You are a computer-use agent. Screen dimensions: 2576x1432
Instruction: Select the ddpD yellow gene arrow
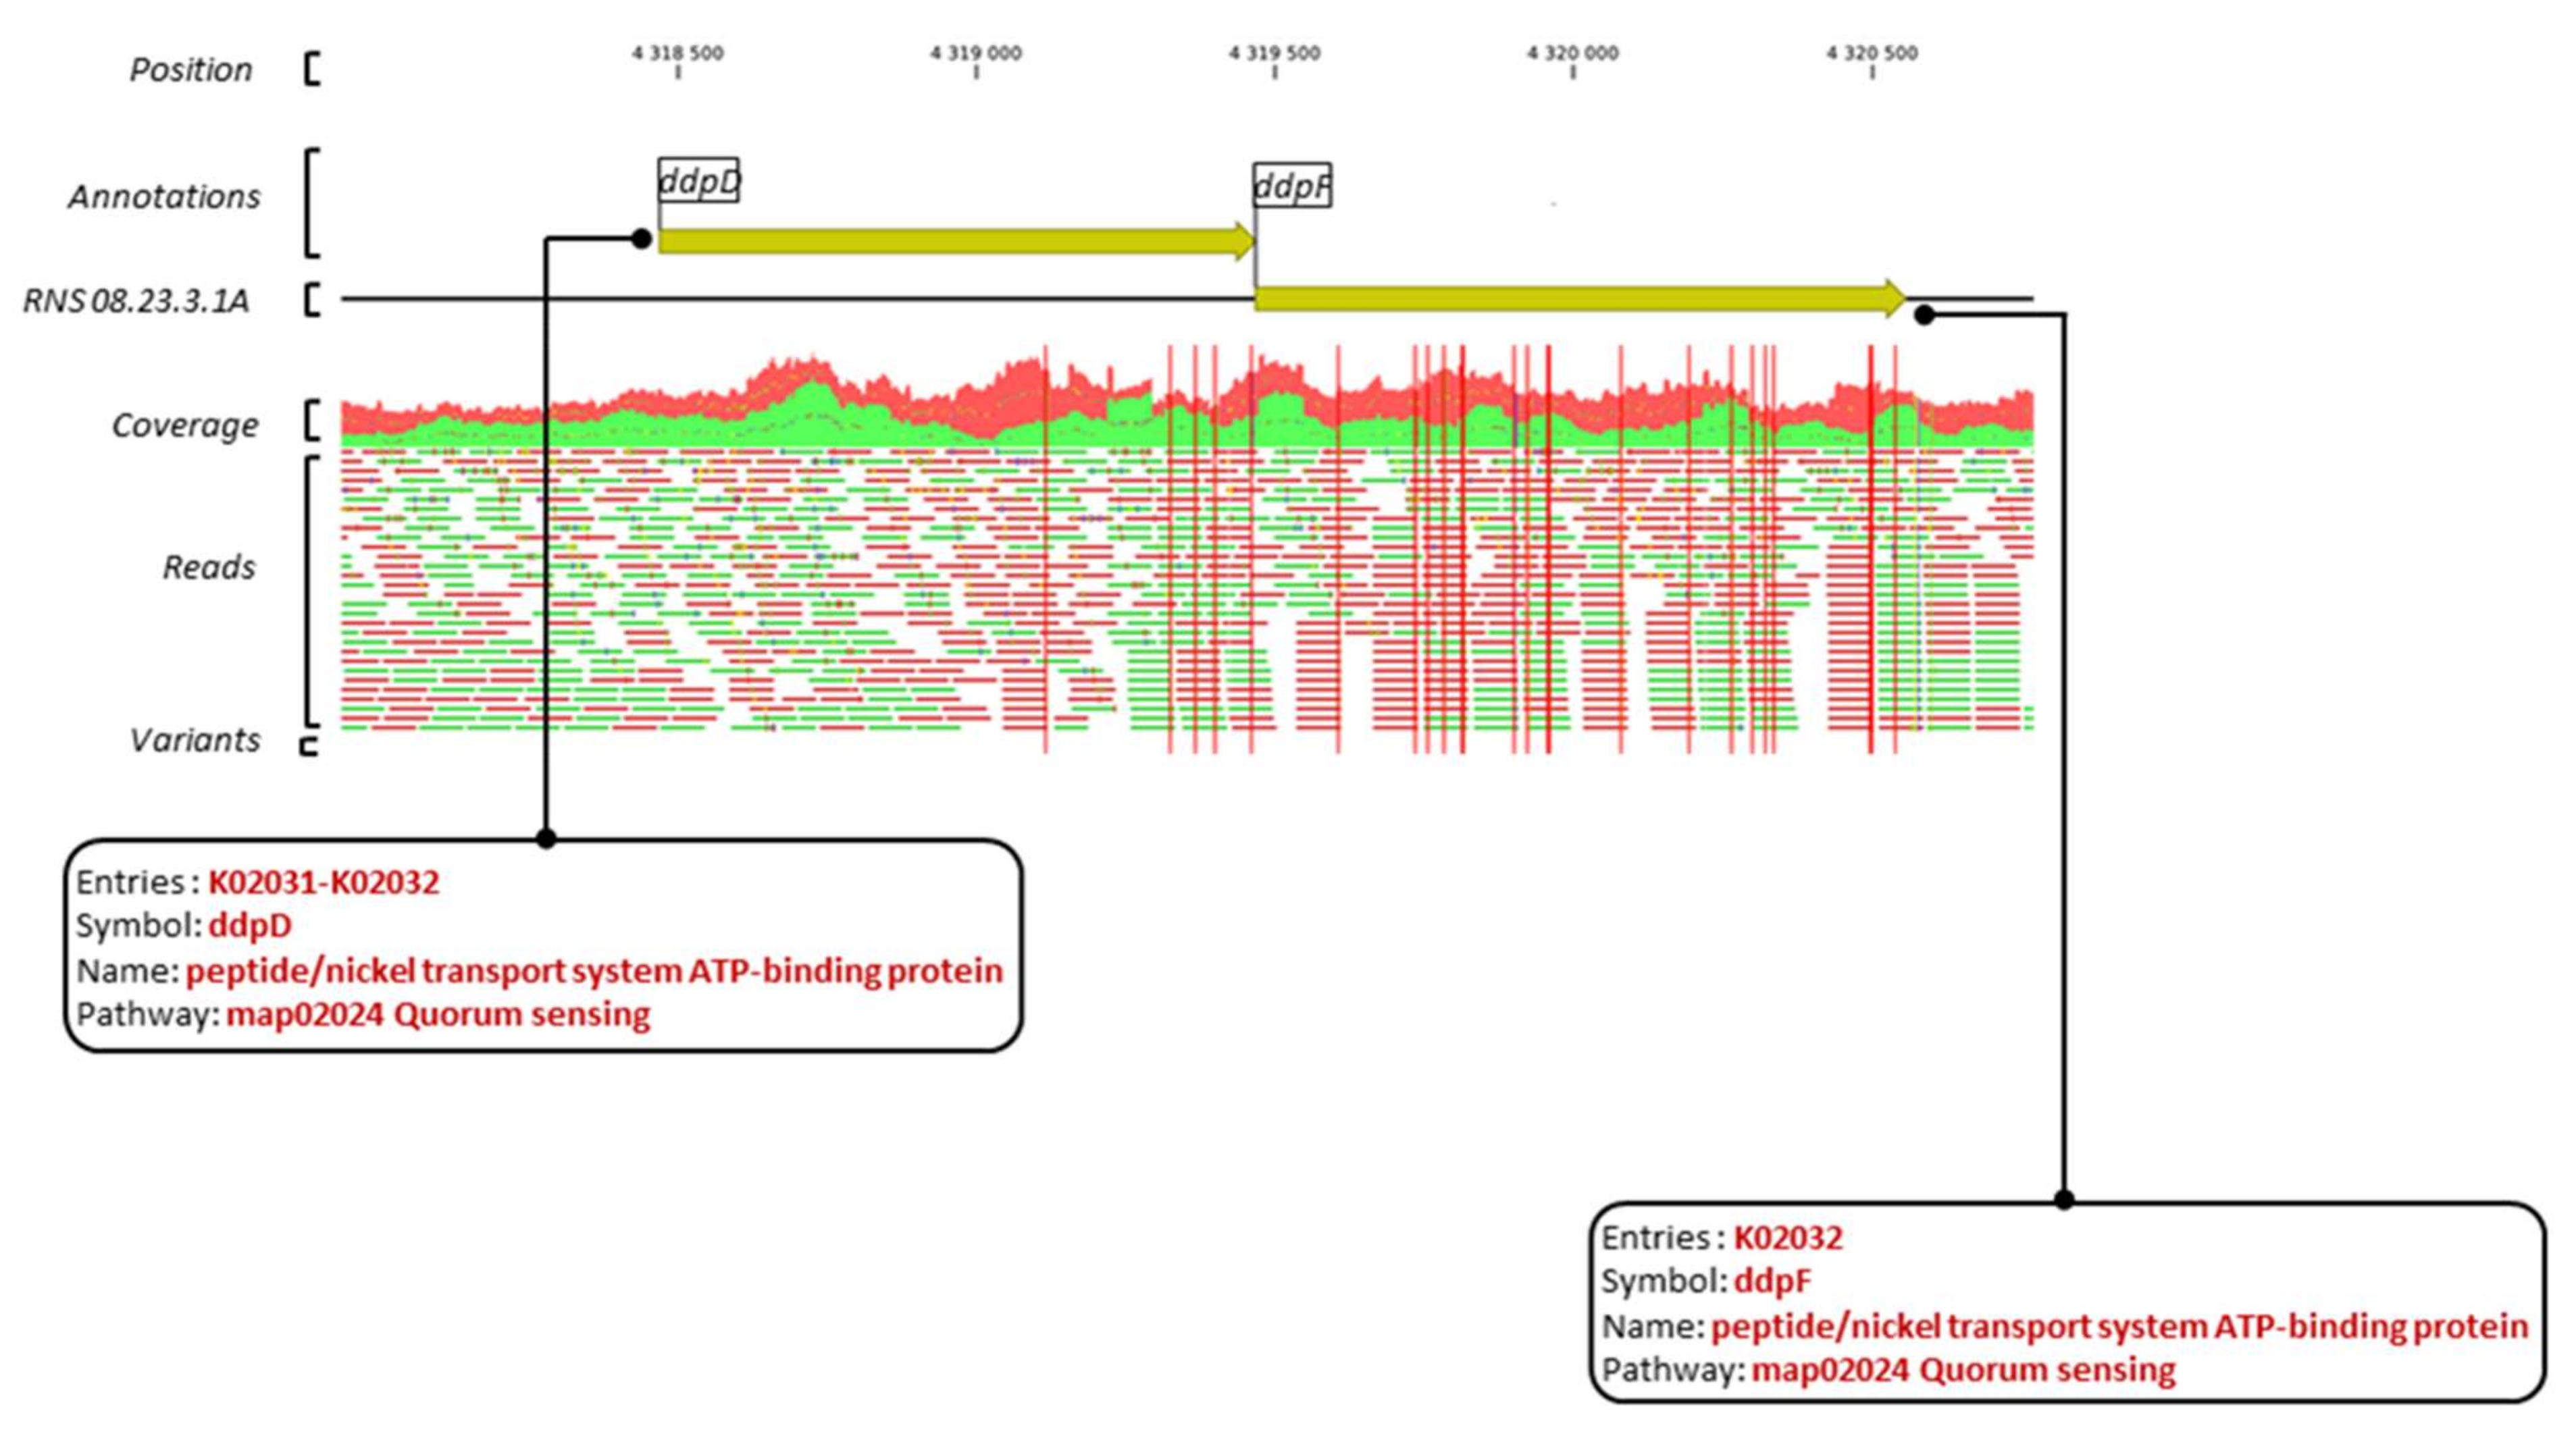point(955,241)
